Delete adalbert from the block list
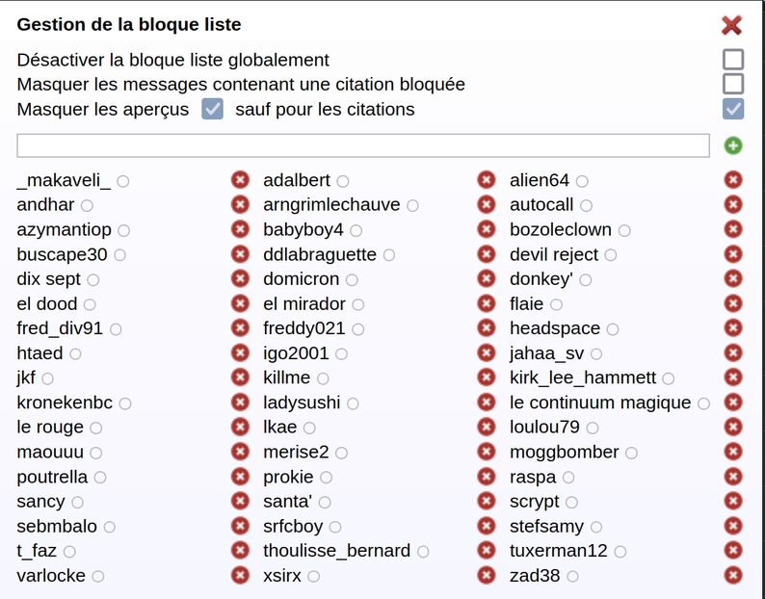 click(487, 180)
